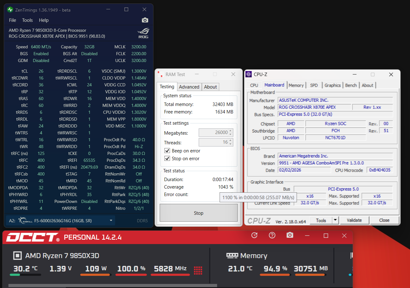Screen dimensions: 410x288
Task: Take a screenshot with ZenTimings camera icon
Action: click(x=145, y=20)
